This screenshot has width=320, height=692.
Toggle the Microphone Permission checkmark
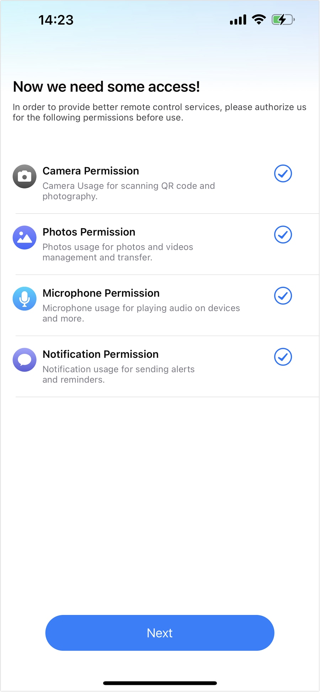coord(283,296)
